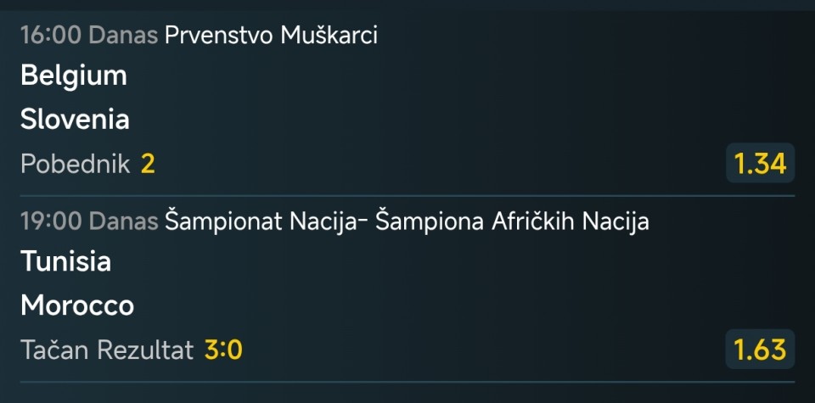The image size is (815, 403).
Task: Open the Morocco team entry
Action: [x=77, y=306]
